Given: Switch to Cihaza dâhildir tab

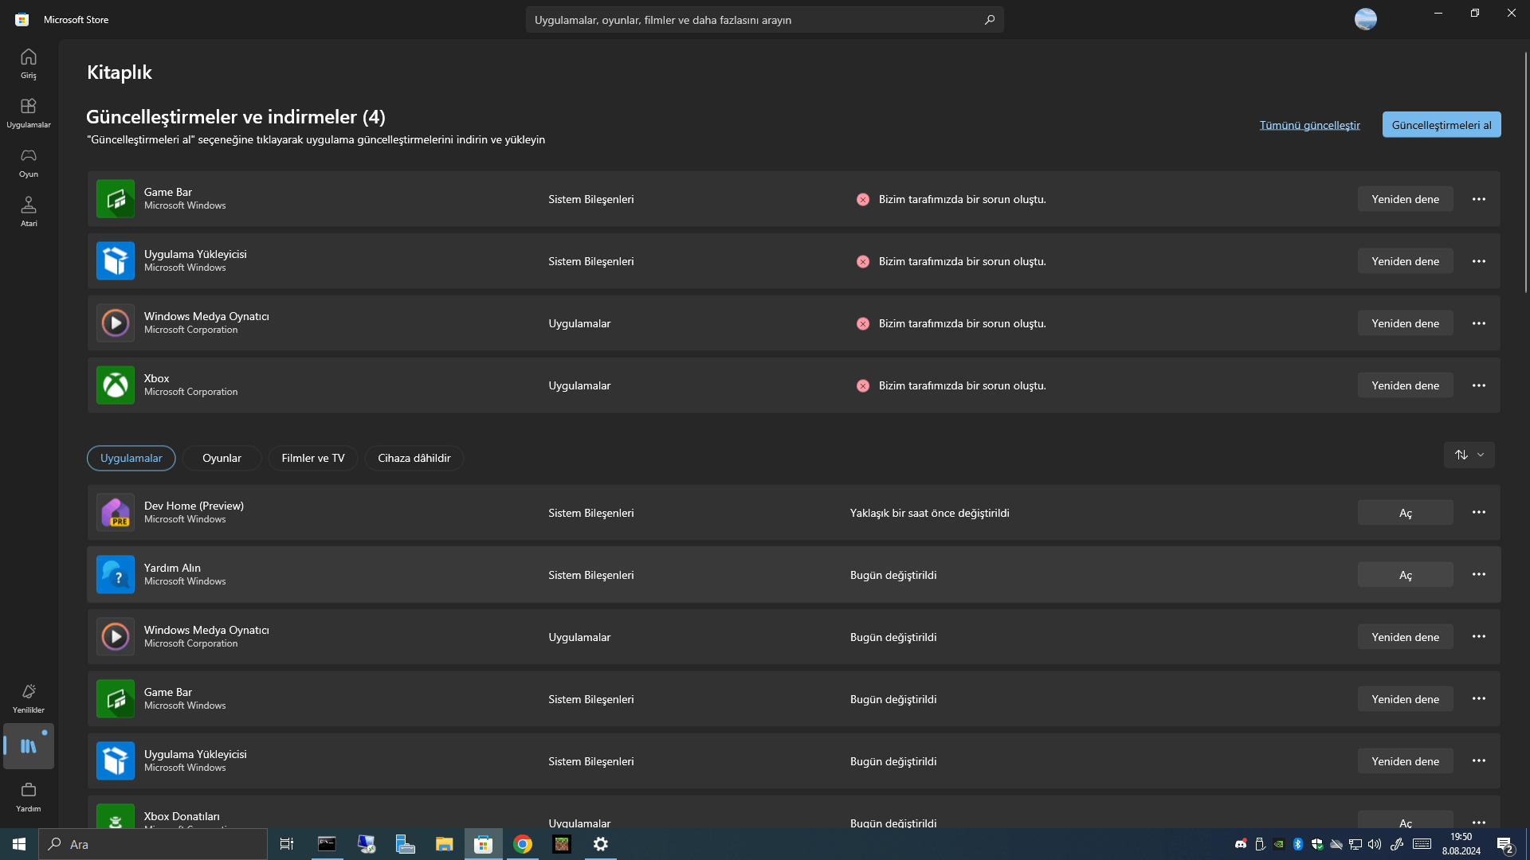Looking at the screenshot, I should (414, 458).
